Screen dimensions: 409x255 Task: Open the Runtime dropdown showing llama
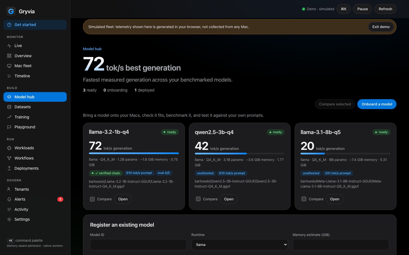tap(240, 245)
